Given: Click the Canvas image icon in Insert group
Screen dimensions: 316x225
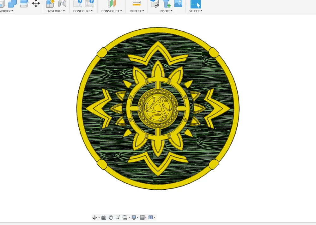Looking at the screenshot, I should pyautogui.click(x=178, y=4).
